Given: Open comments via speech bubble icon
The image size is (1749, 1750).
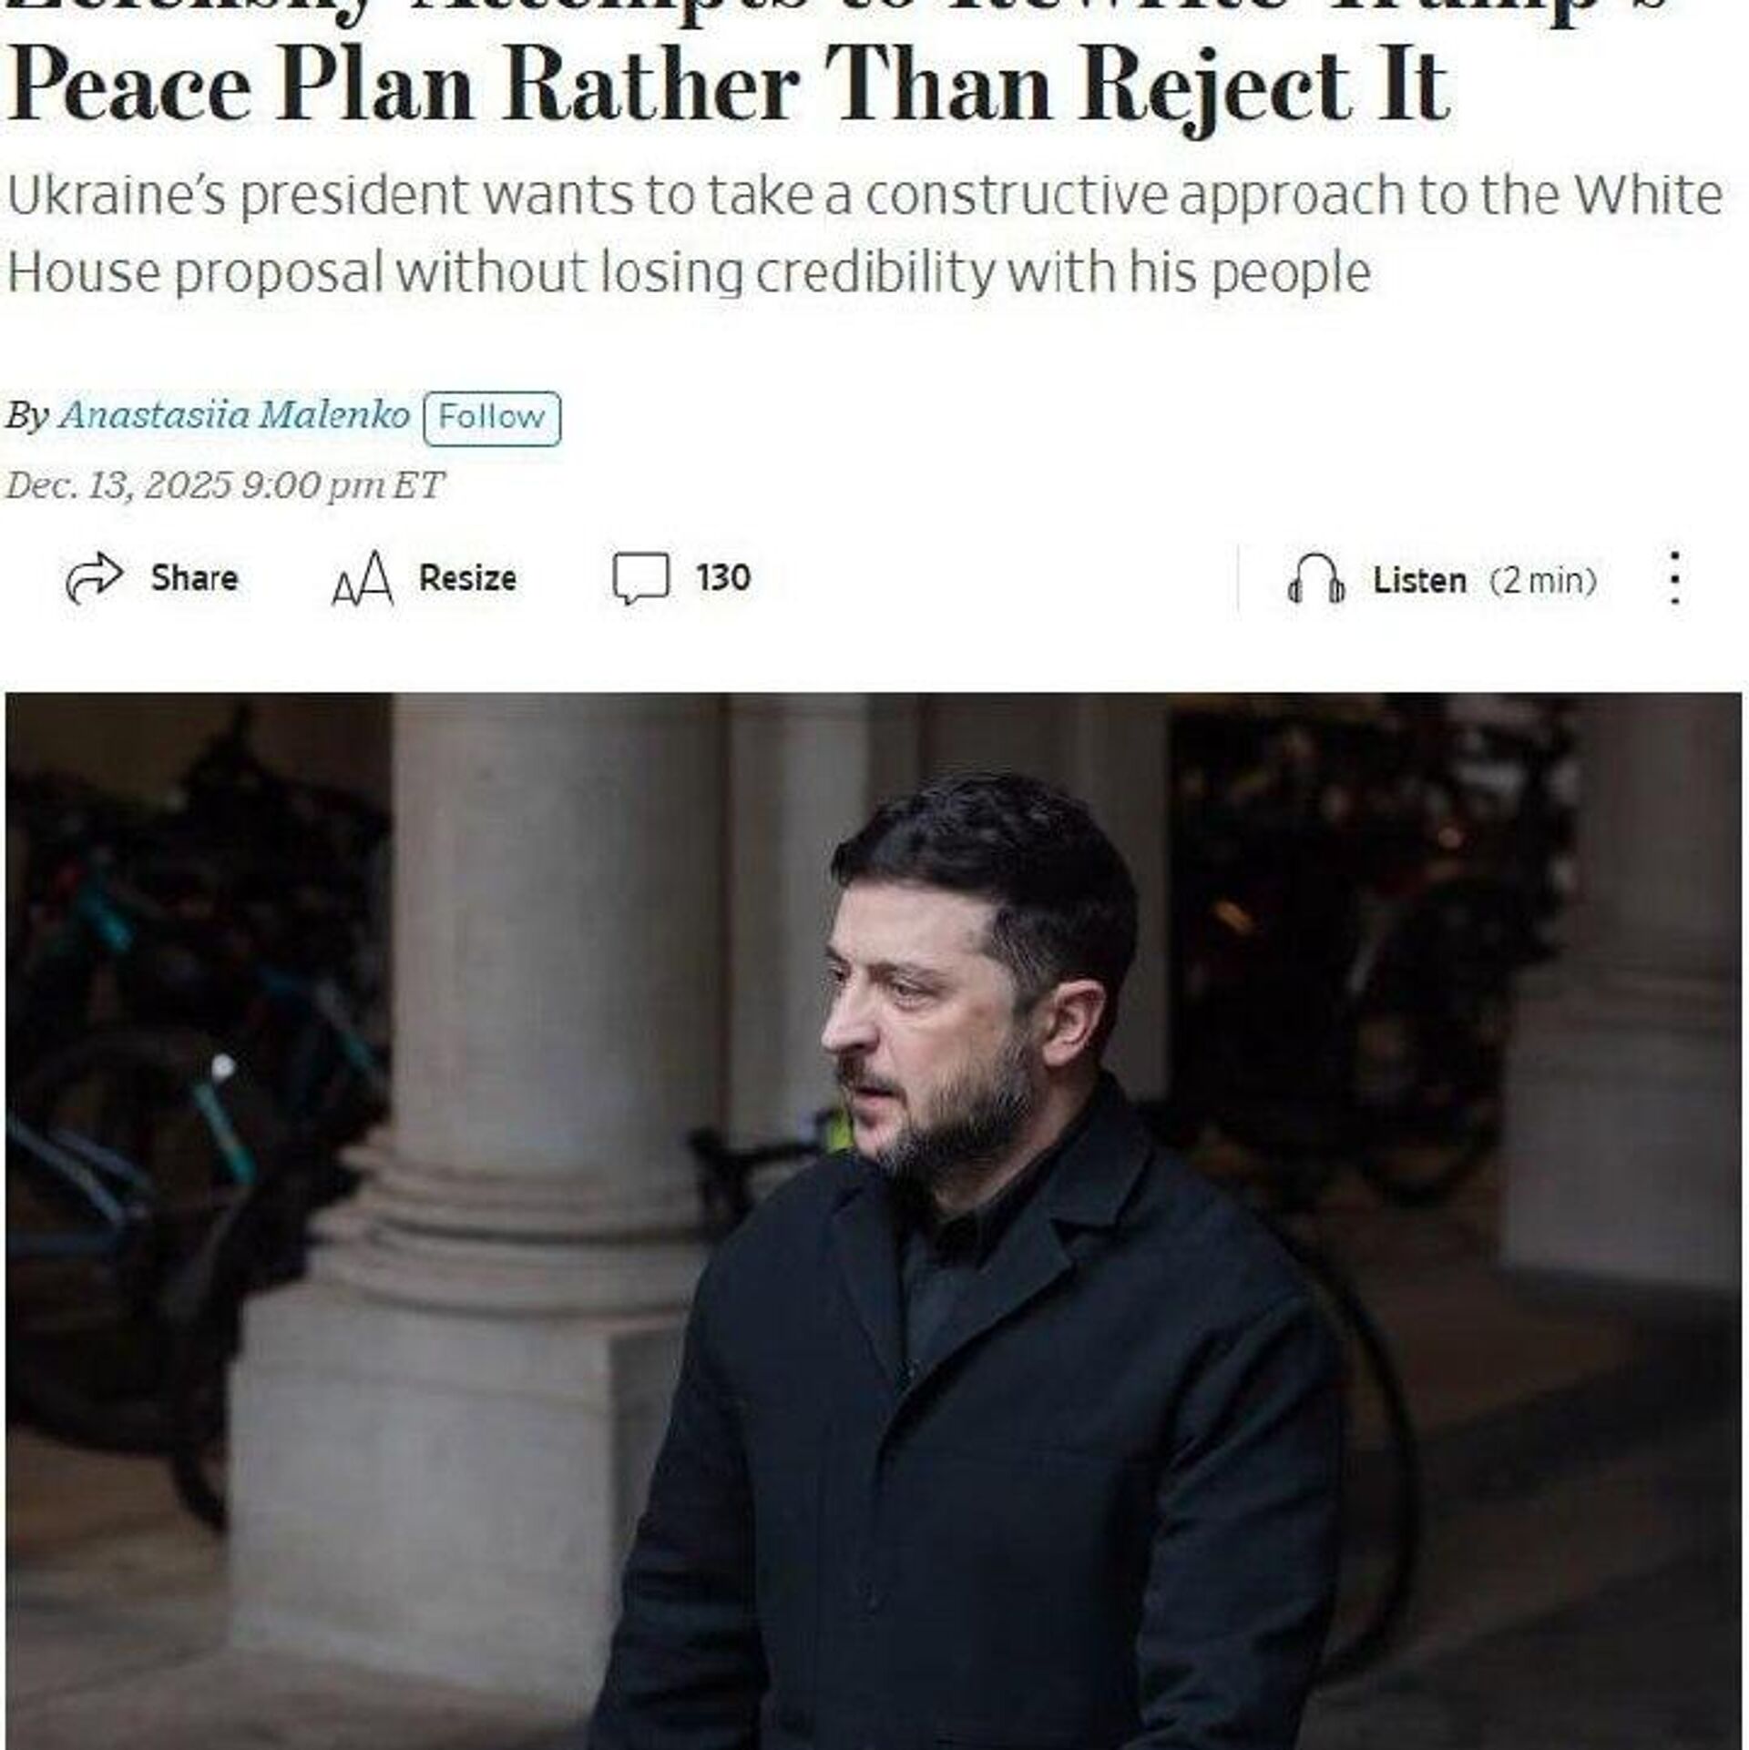Looking at the screenshot, I should 640,579.
